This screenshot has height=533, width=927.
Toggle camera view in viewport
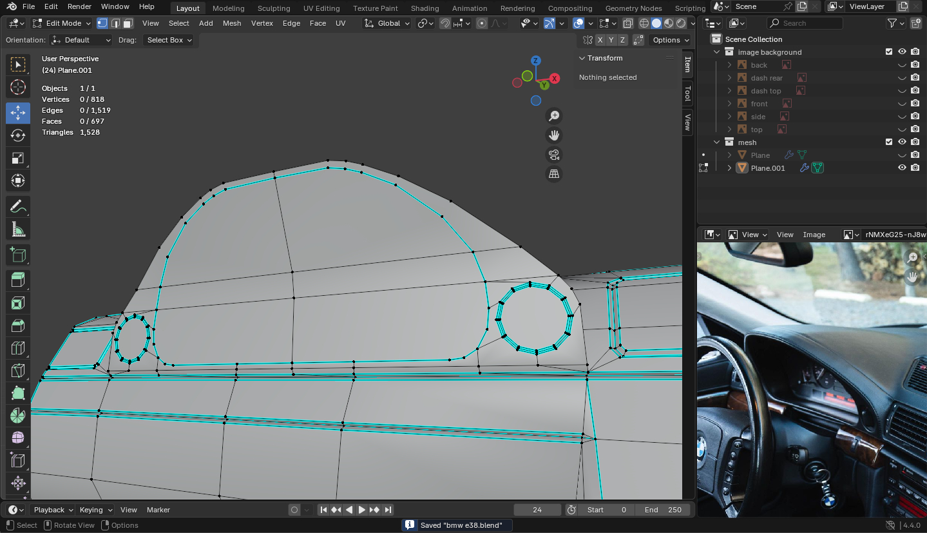pyautogui.click(x=553, y=155)
